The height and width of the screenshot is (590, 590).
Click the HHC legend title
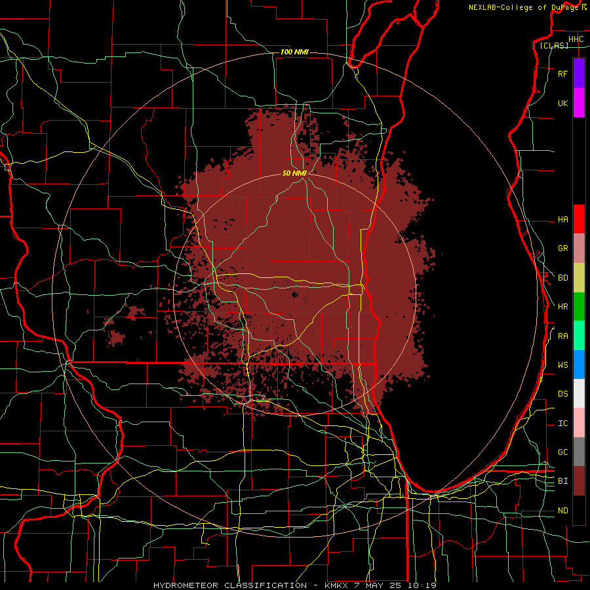click(576, 39)
